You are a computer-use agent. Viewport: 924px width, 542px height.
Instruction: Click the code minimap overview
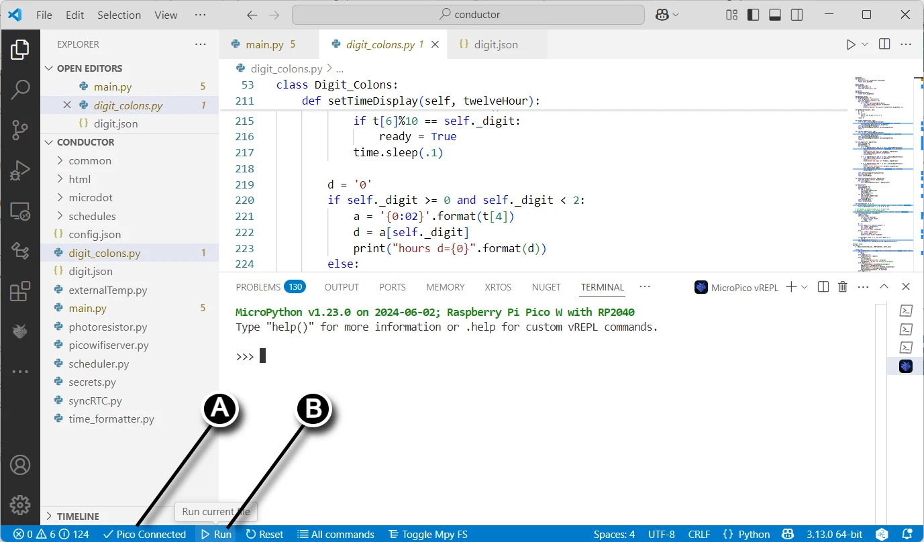884,174
